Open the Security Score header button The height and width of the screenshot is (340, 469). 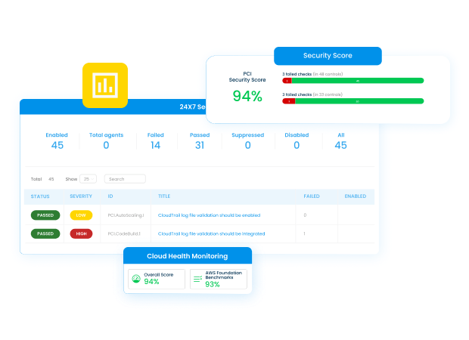[328, 56]
